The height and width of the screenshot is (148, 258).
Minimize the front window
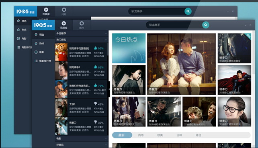[x=245, y=25]
